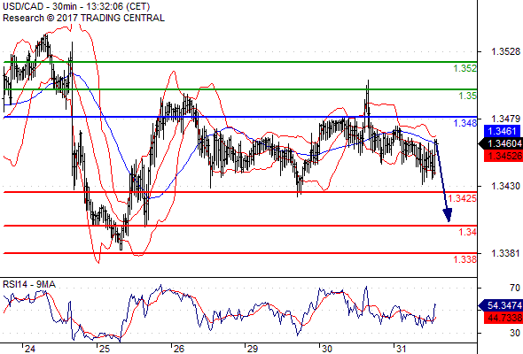Click the red 1.34 support label
Viewport: 523px width, 354px height.
pos(468,232)
